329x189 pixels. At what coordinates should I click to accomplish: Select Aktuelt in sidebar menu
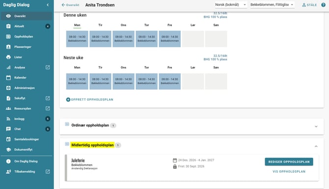27,26
